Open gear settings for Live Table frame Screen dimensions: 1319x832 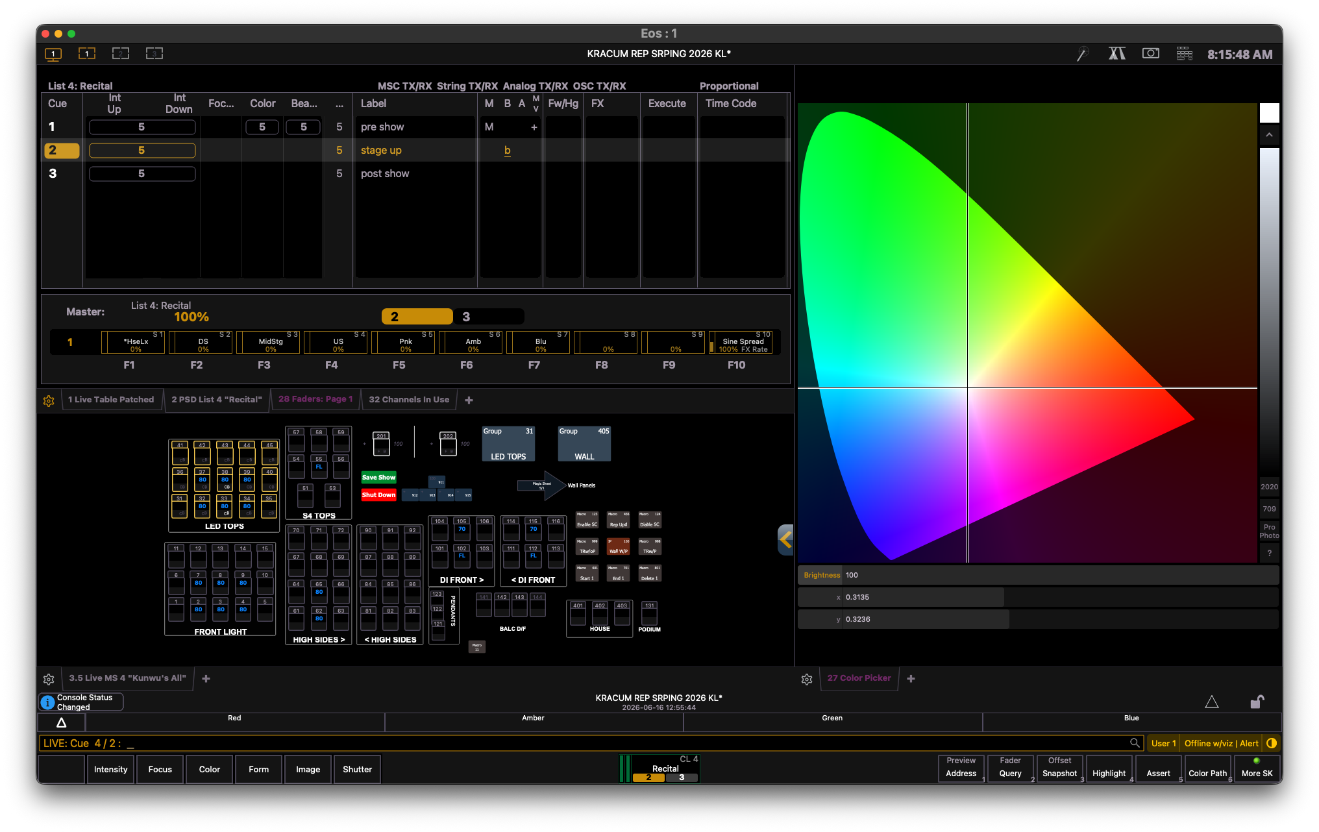click(49, 401)
